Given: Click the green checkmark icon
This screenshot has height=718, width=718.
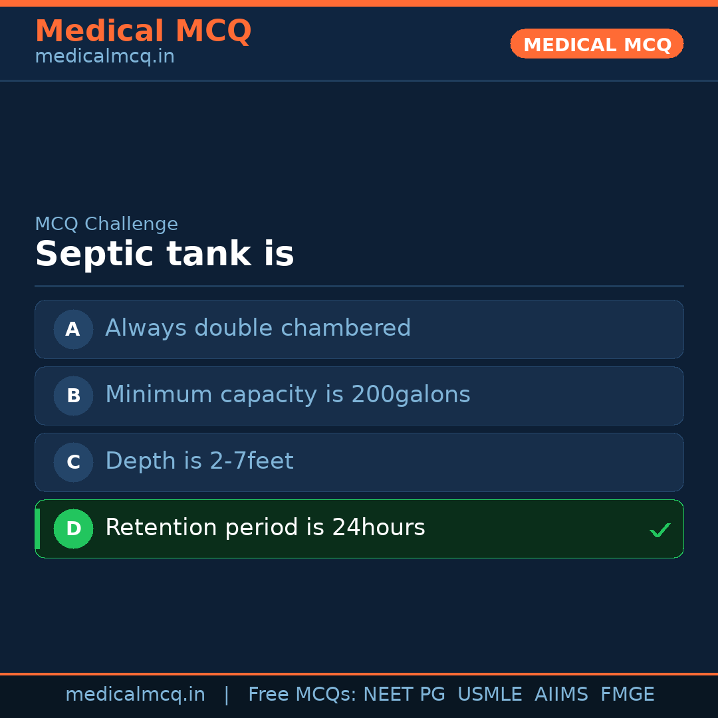Looking at the screenshot, I should 659,530.
